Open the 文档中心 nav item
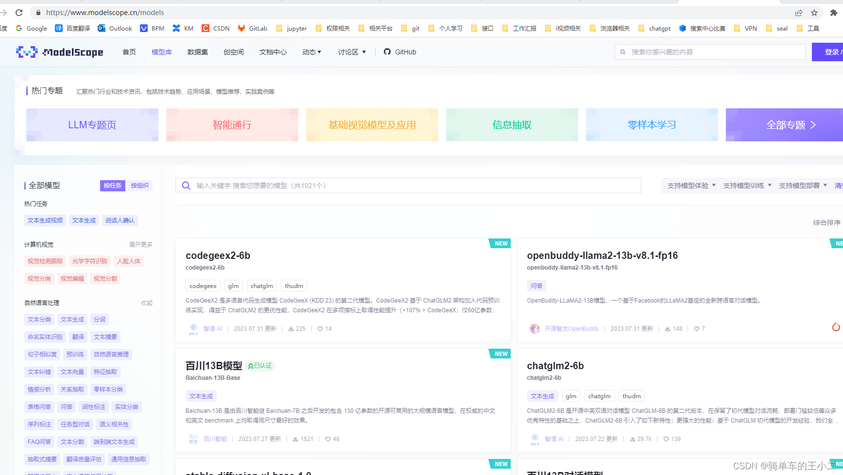The height and width of the screenshot is (475, 843). (x=273, y=52)
